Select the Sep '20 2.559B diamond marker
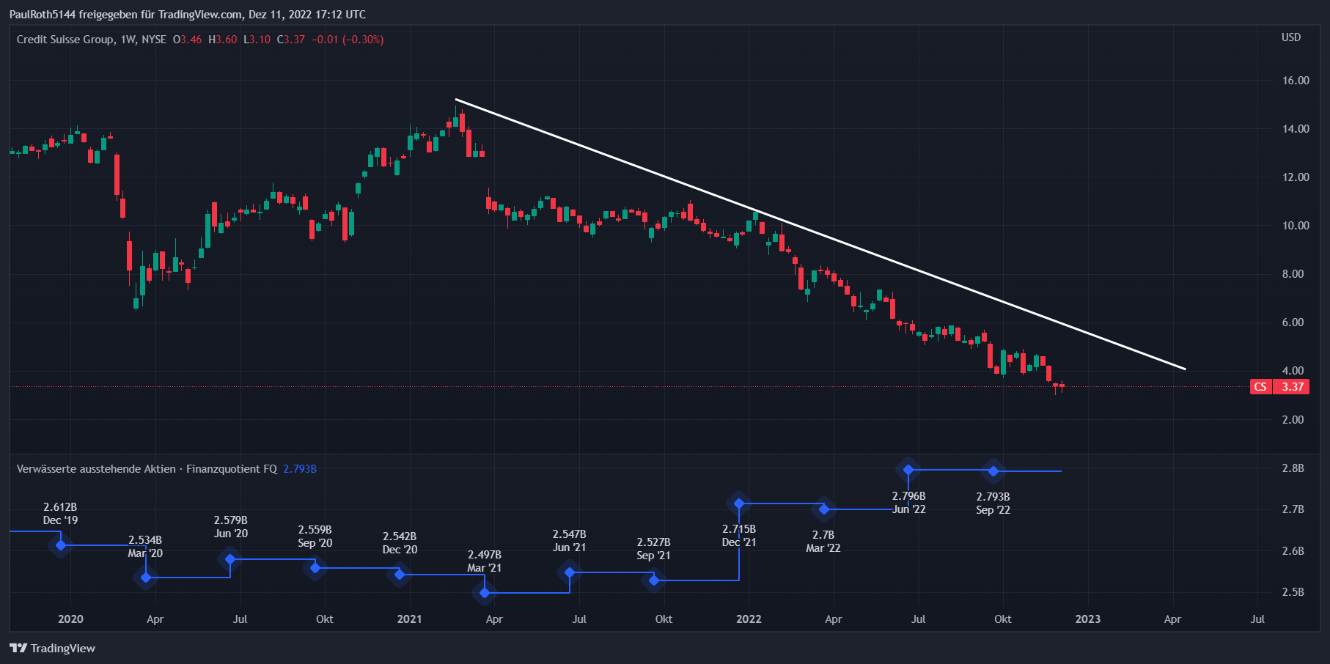The width and height of the screenshot is (1330, 664). pos(315,567)
